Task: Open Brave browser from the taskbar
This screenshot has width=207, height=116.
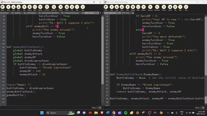Action: (x=102, y=113)
